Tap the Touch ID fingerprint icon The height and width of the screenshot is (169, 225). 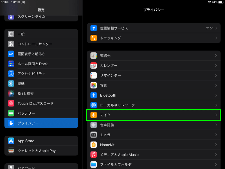coord(11,103)
